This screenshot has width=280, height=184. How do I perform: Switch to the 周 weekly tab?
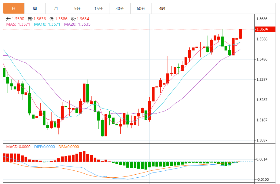(35, 8)
